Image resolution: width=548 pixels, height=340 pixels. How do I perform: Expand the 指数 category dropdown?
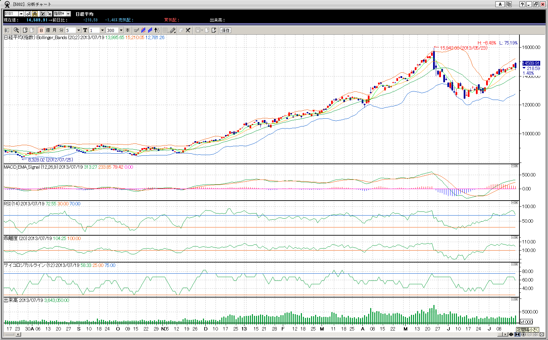[x=68, y=14]
